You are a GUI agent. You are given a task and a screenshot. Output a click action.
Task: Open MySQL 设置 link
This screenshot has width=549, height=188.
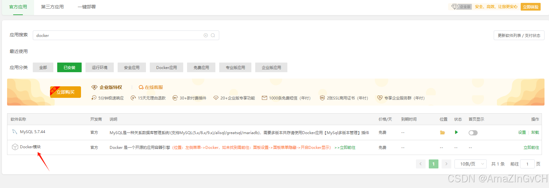click(522, 132)
